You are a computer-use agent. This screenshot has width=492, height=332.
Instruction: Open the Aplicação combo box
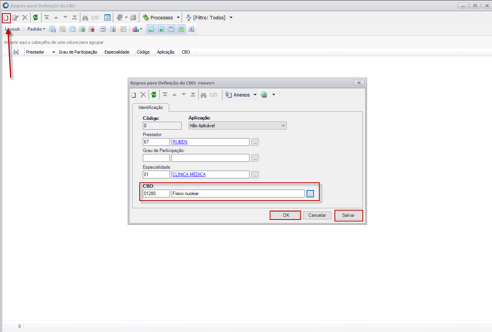coord(237,126)
